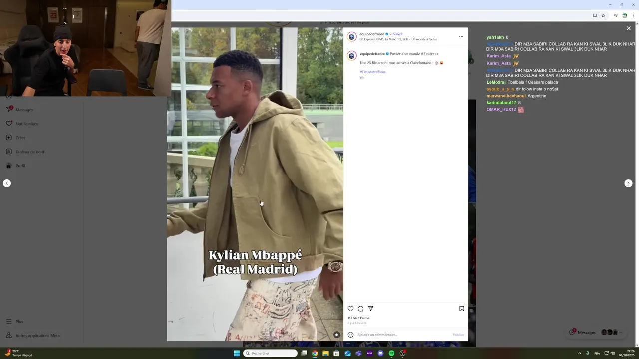639x359 pixels.
Task: Open the emoji picker in comment box
Action: pyautogui.click(x=350, y=335)
